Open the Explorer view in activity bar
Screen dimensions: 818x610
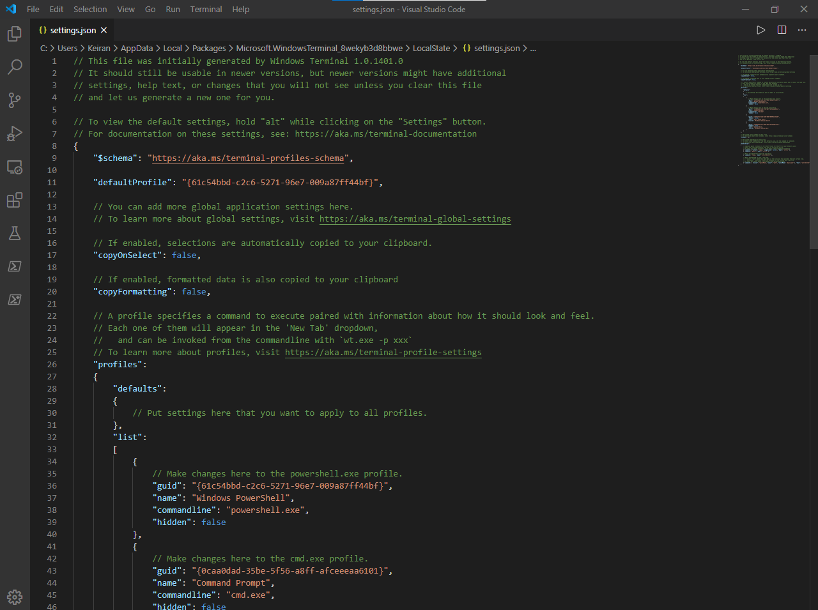tap(15, 33)
